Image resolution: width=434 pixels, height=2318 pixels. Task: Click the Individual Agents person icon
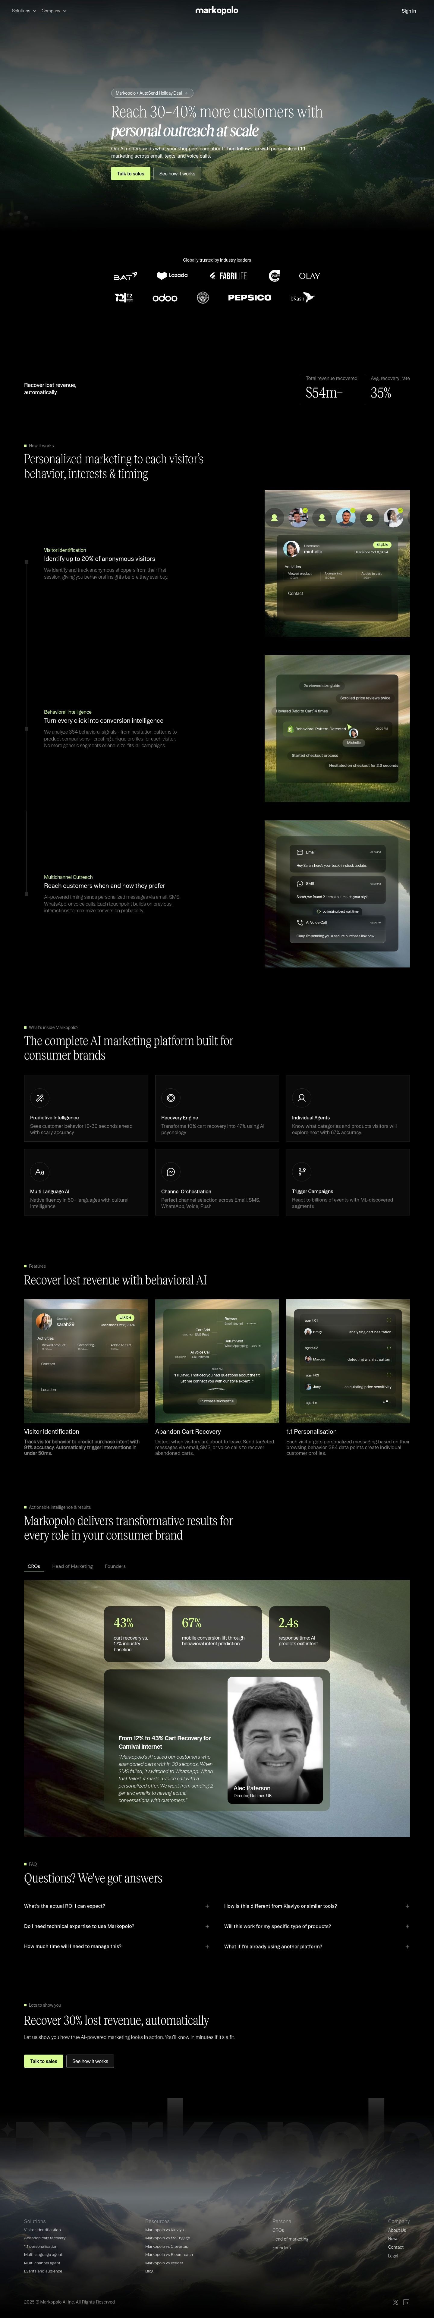point(302,1098)
